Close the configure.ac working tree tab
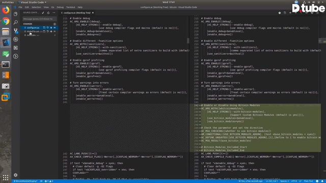This screenshot has width=326, height=183. pyautogui.click(x=93, y=13)
